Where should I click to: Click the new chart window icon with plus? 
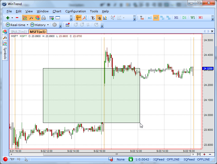tap(52, 18)
